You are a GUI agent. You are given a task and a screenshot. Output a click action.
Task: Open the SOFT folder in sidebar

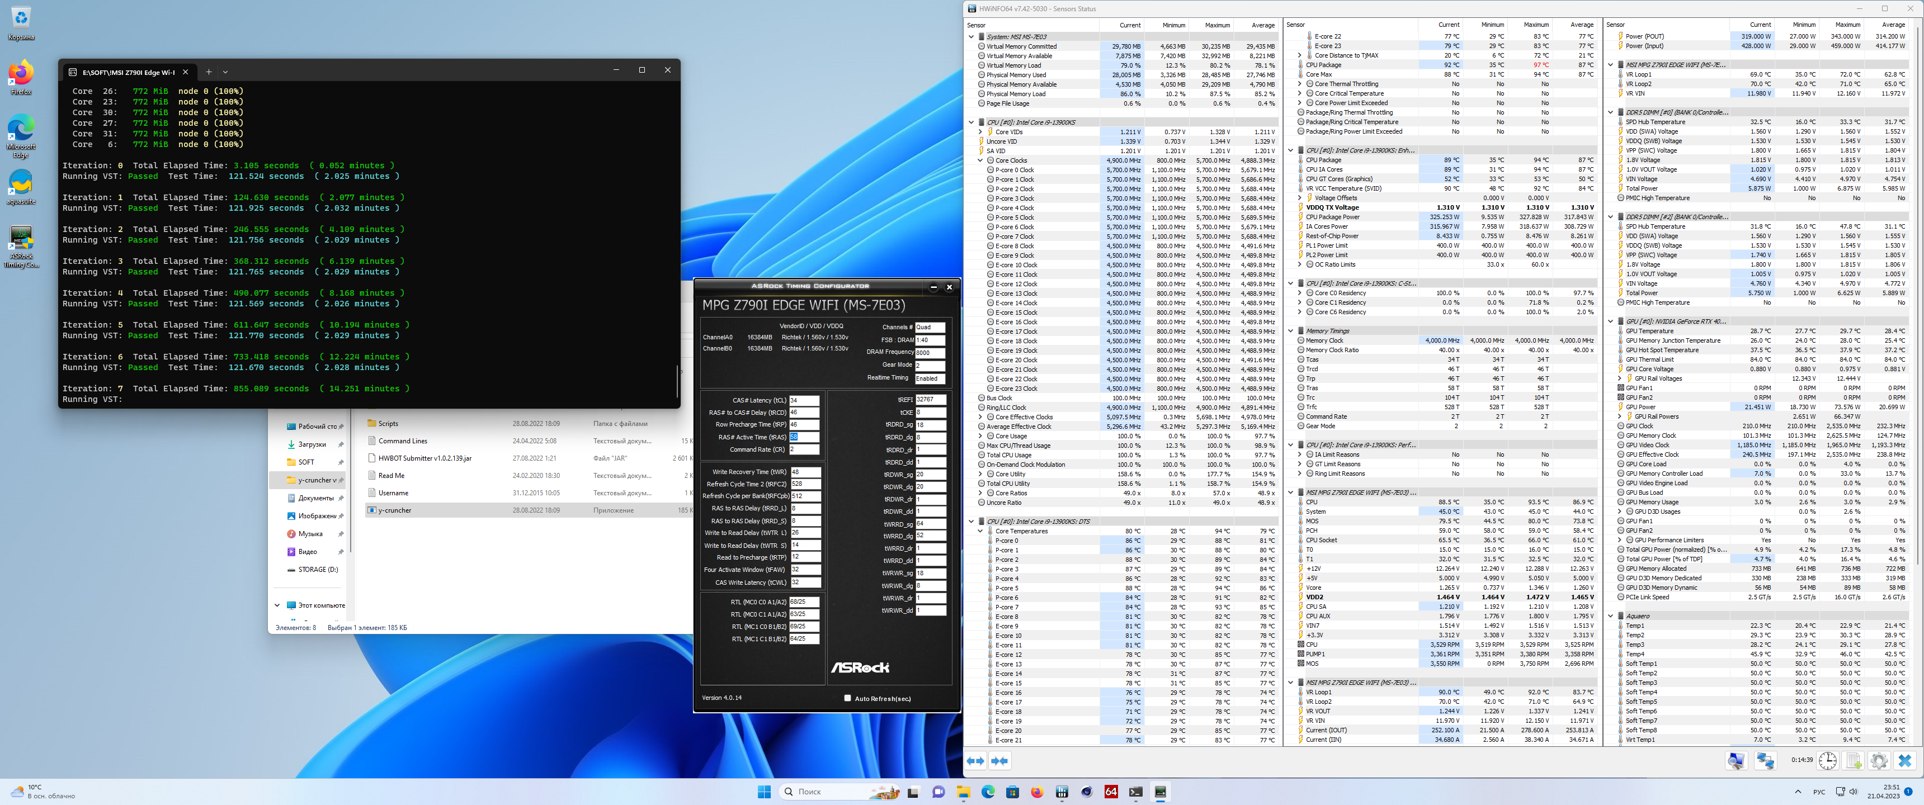[x=306, y=462]
